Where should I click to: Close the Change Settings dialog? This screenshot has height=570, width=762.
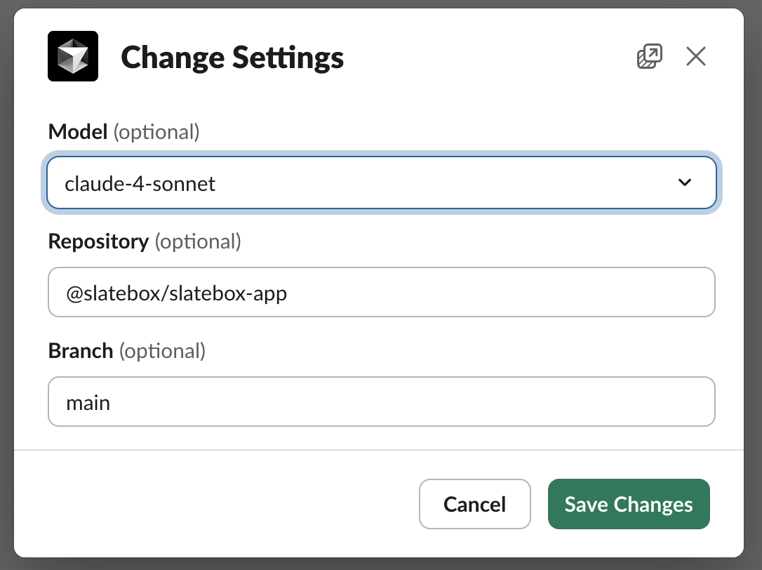coord(695,56)
